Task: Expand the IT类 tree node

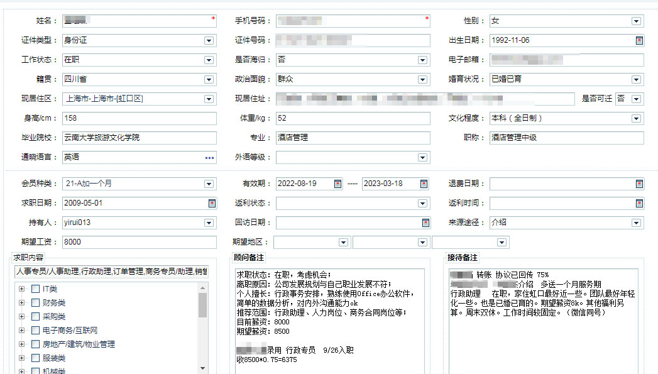Action: (x=21, y=289)
